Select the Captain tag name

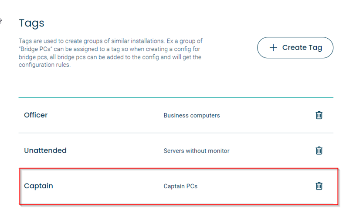(x=38, y=186)
